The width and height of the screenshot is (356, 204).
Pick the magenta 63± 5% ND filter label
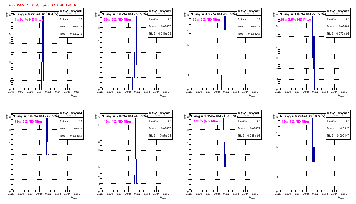[207, 20]
